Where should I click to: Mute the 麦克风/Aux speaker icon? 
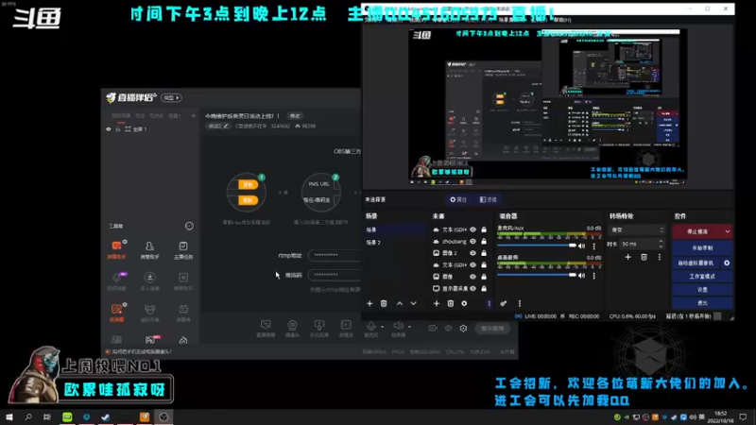581,246
